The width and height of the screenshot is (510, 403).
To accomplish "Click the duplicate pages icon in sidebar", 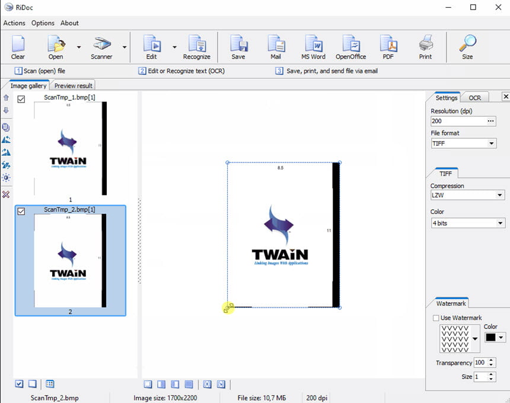I will tap(6, 127).
